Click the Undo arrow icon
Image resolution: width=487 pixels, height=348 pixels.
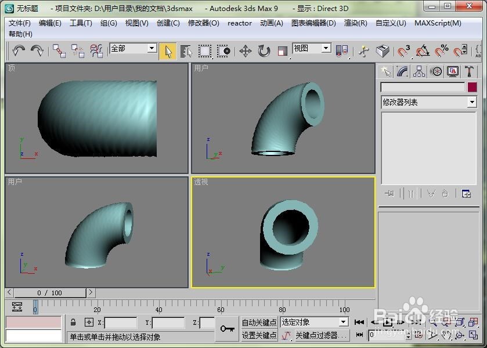[17, 51]
